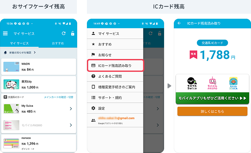Switch to the おすすめ tab
This screenshot has width=251, height=153.
(x=58, y=43)
